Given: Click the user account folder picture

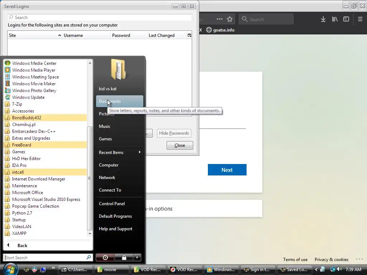Looking at the screenshot, I should [119, 69].
